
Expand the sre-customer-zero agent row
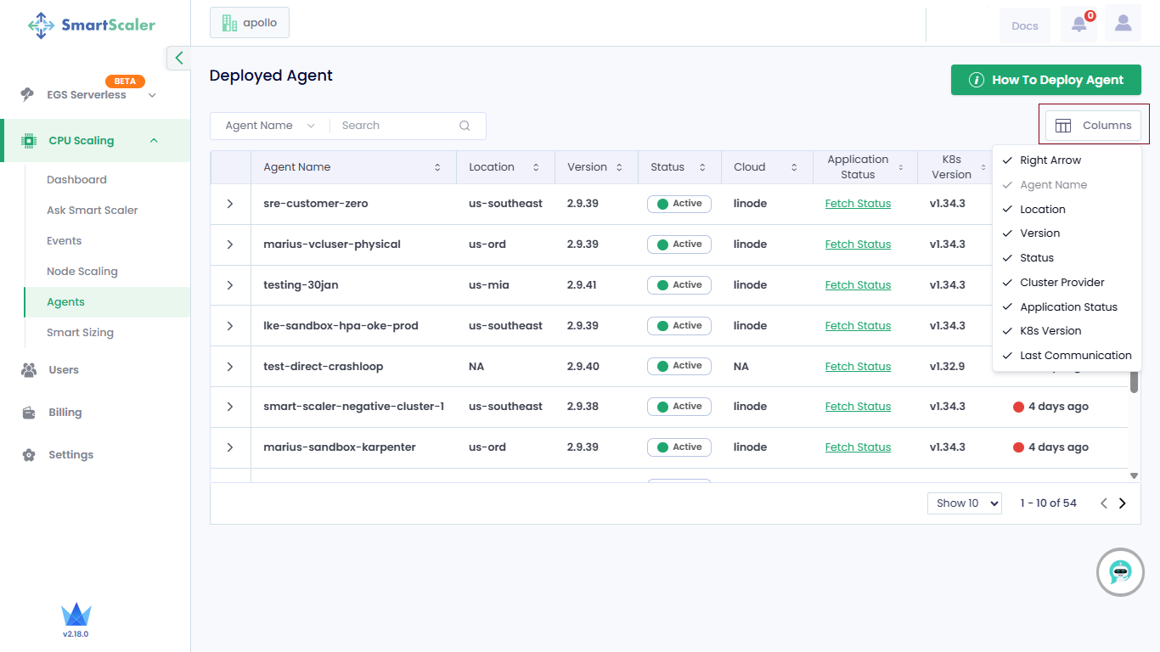(230, 204)
